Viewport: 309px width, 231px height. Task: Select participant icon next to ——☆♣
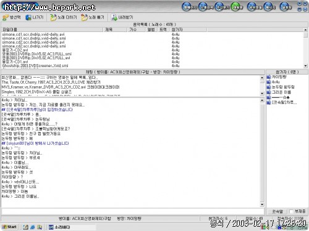click(269, 97)
